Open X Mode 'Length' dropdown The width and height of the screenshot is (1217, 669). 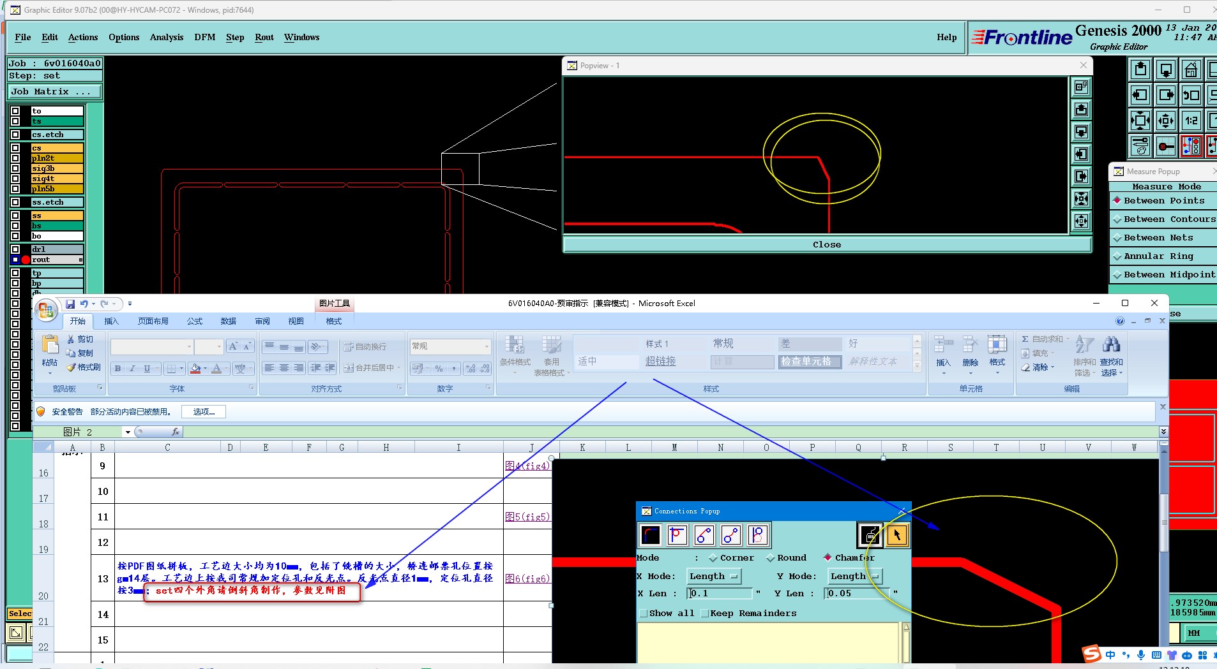(714, 576)
